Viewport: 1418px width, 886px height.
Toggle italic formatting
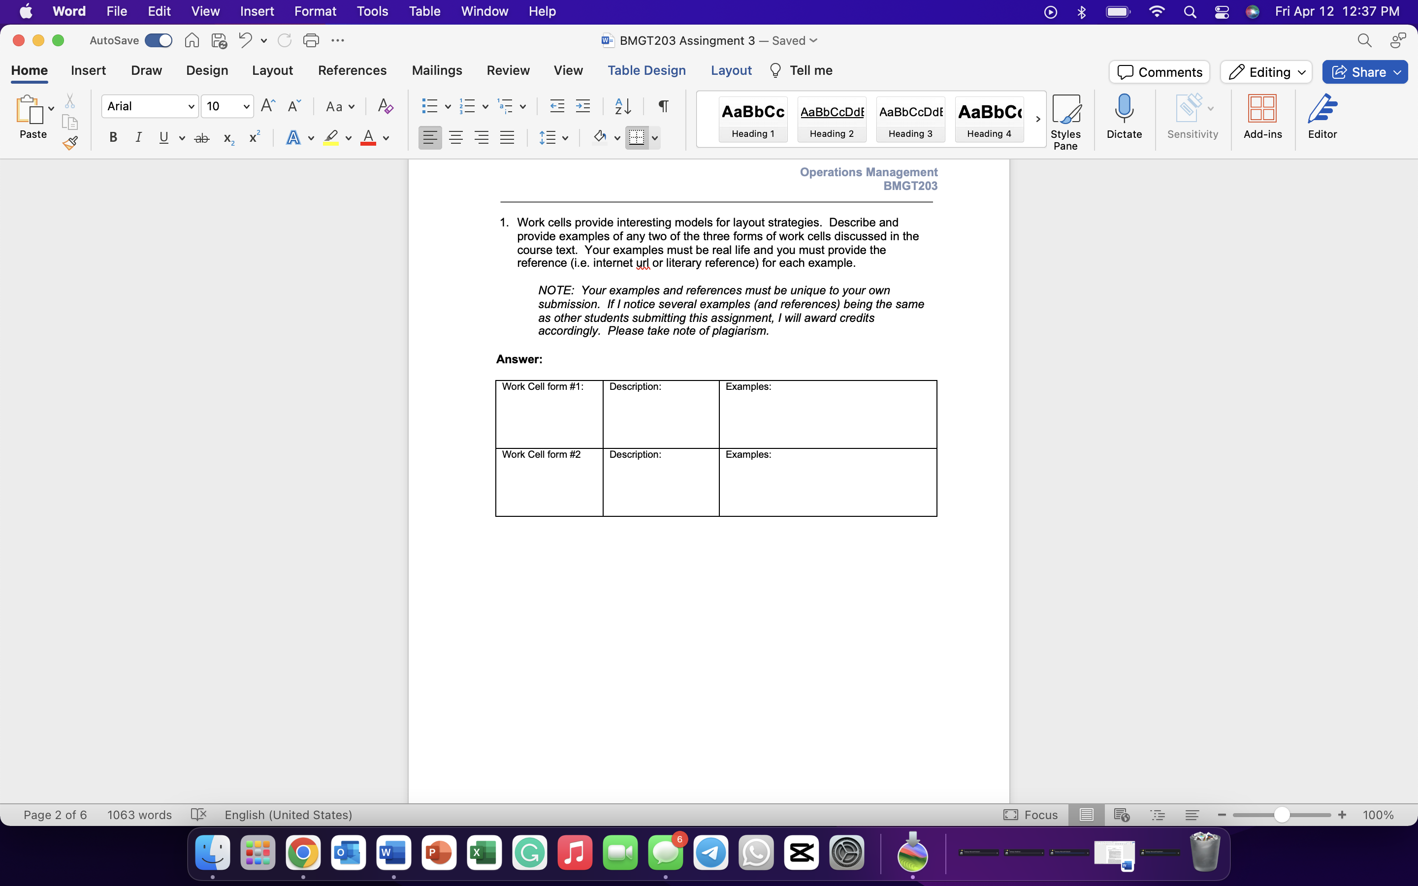click(x=138, y=137)
